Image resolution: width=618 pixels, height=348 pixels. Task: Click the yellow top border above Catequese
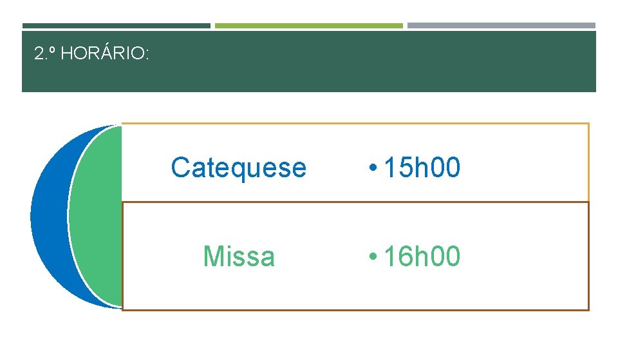click(x=354, y=124)
